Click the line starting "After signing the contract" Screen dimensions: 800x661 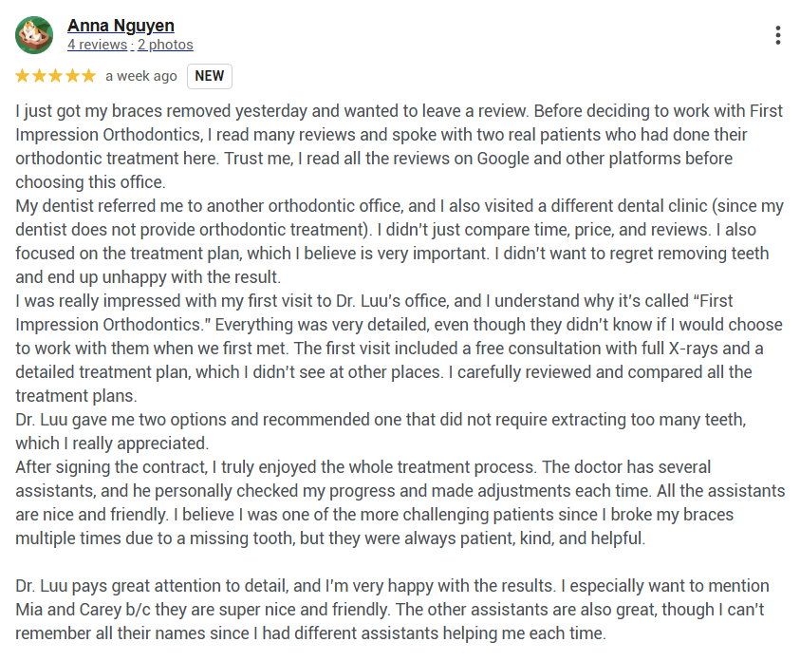[x=361, y=467]
